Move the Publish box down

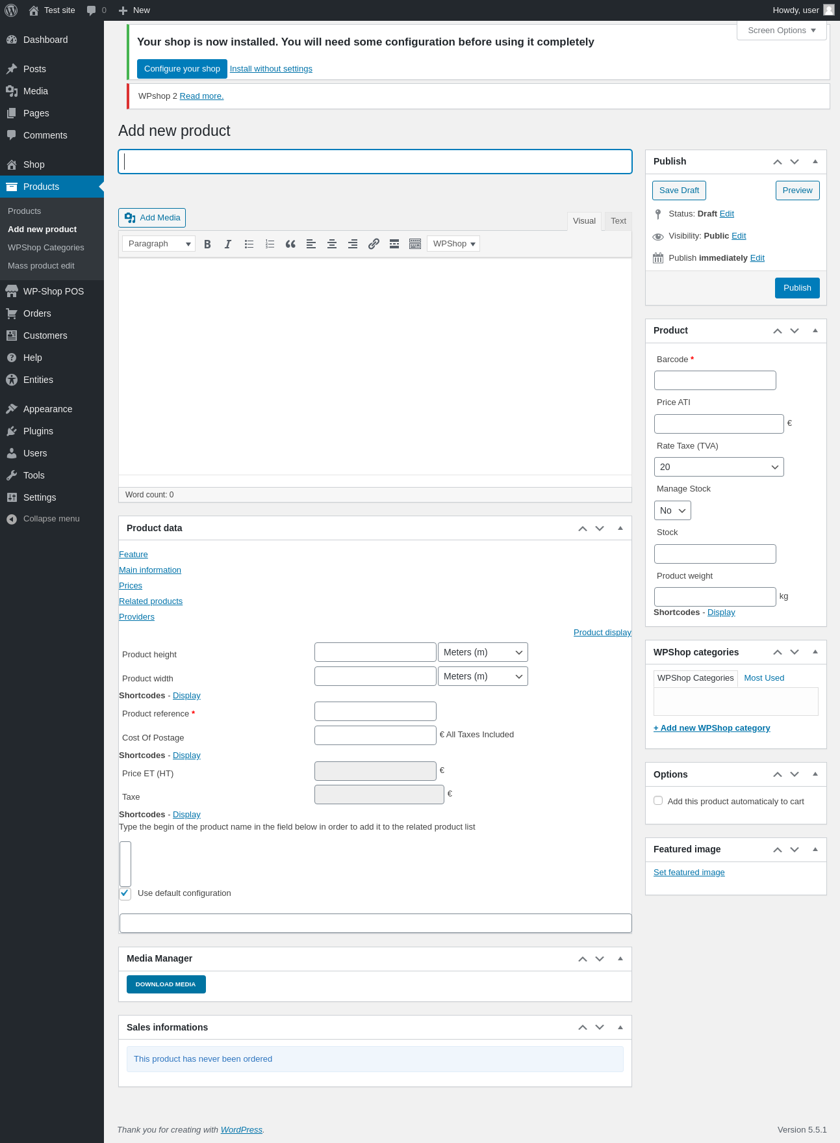pyautogui.click(x=795, y=162)
